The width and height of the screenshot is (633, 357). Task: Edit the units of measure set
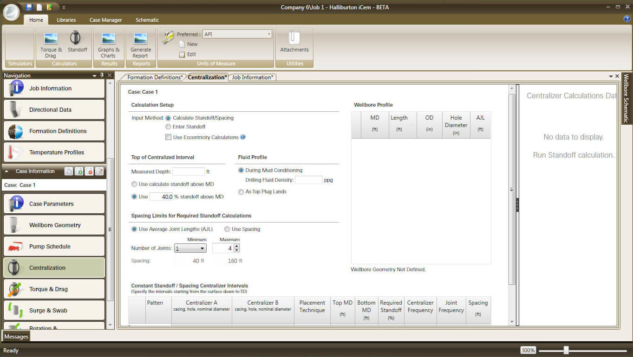click(x=188, y=54)
